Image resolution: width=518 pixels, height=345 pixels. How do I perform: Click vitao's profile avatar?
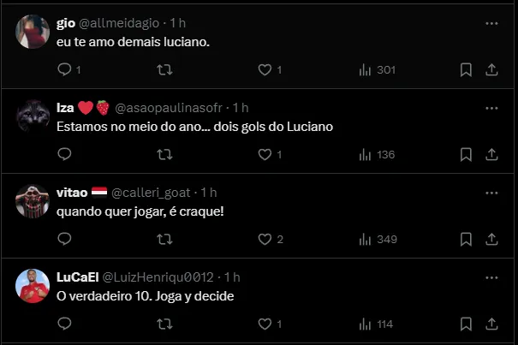[x=33, y=201]
